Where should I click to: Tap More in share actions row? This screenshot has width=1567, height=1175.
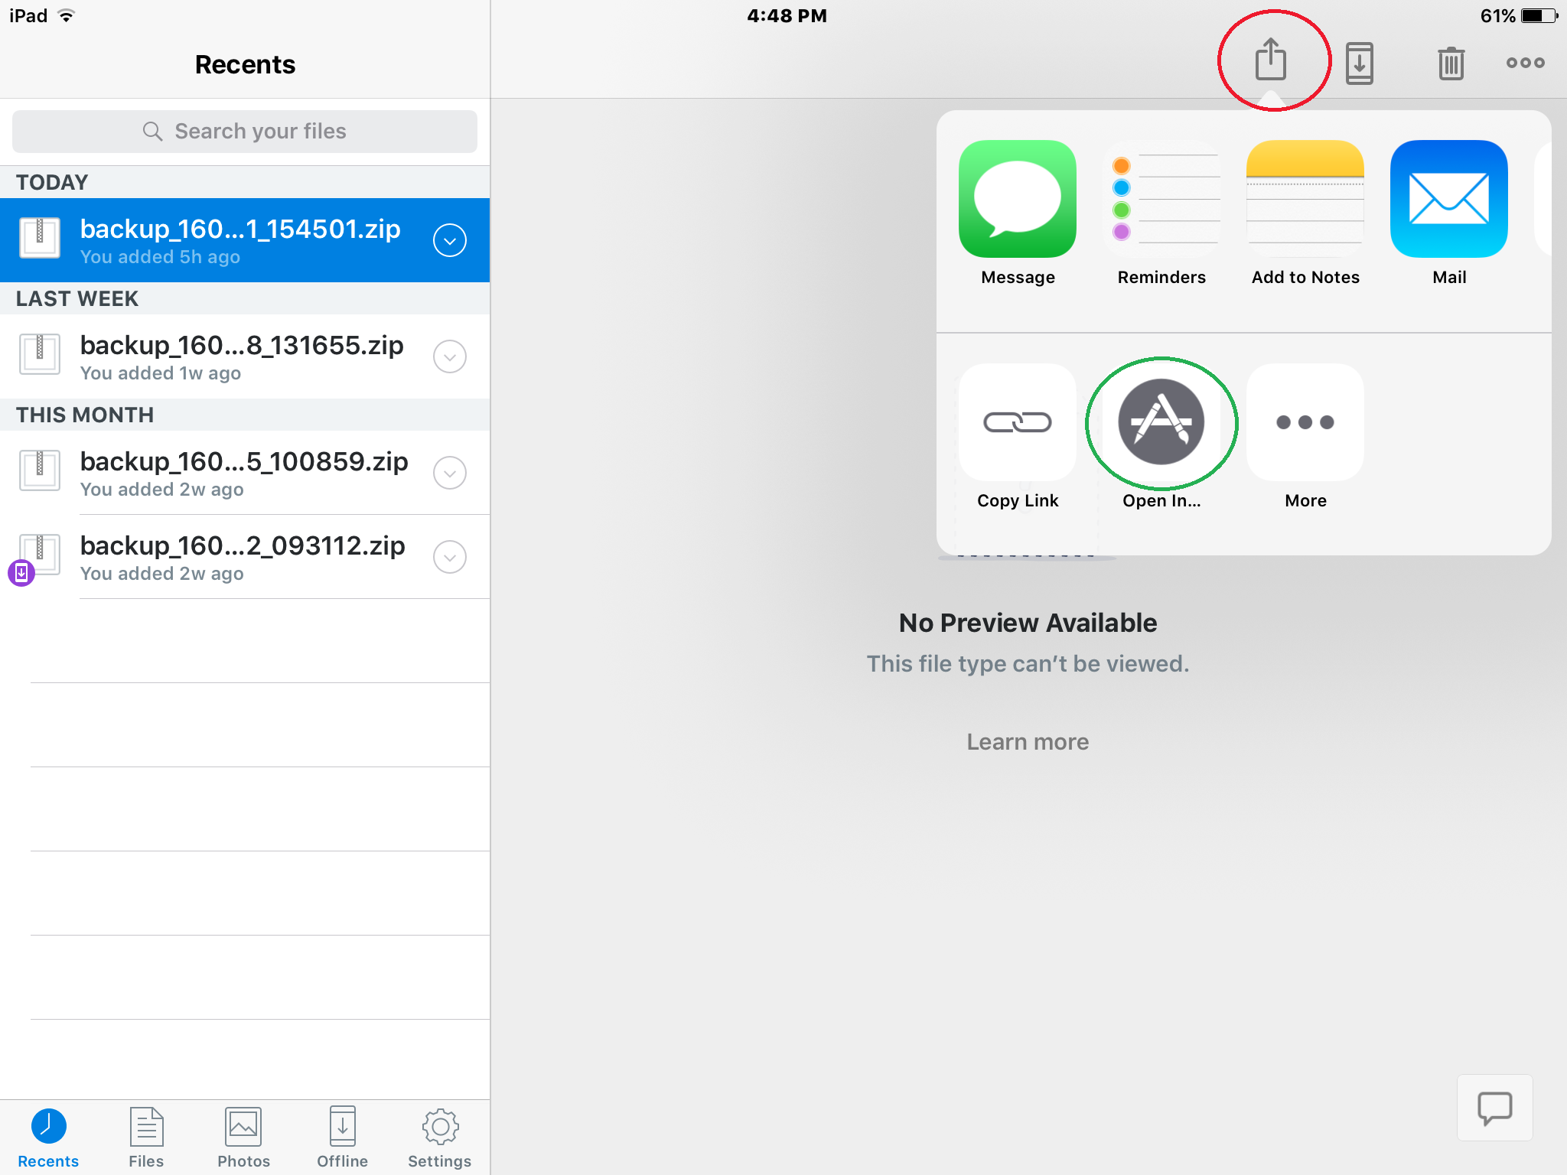tap(1305, 423)
